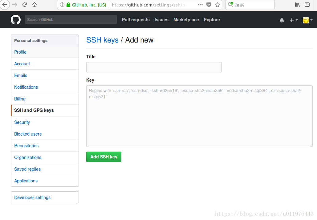The width and height of the screenshot is (317, 220).
Task: Open Explore in the header
Action: [212, 20]
